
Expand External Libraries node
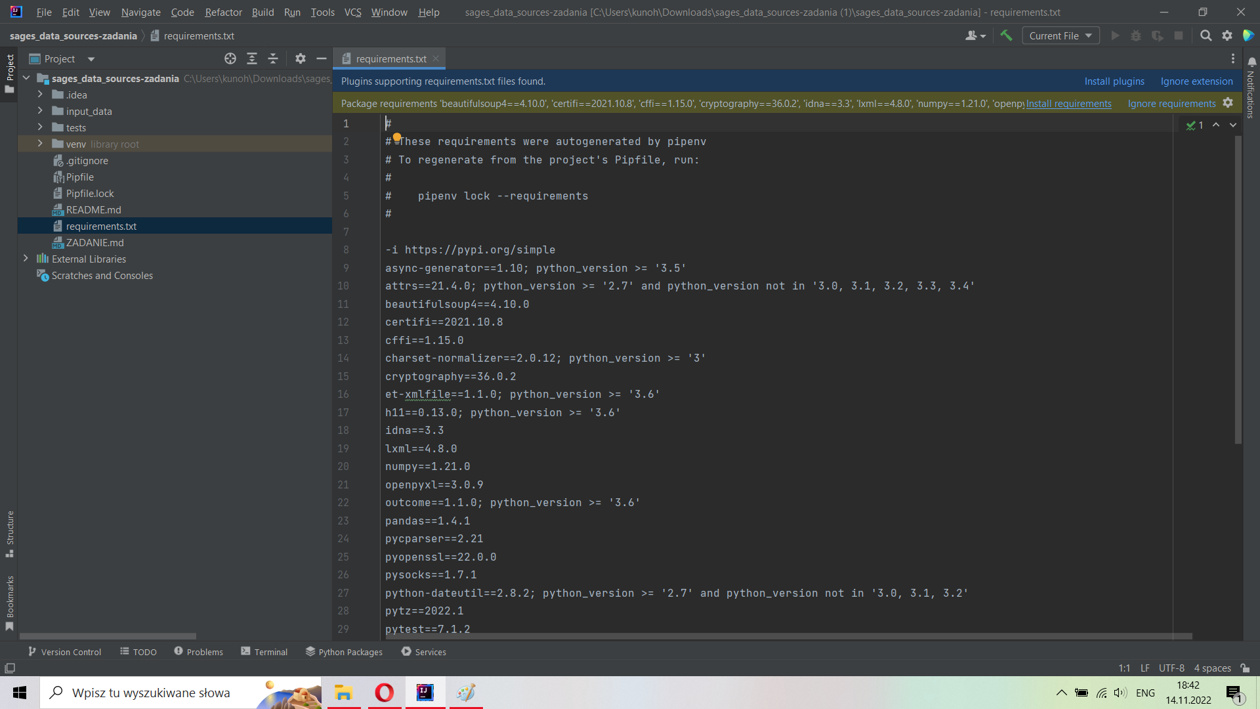[x=26, y=259]
